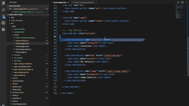Click the 'Location' ion-label text
Screen dimensions: 189x106
[86, 46]
